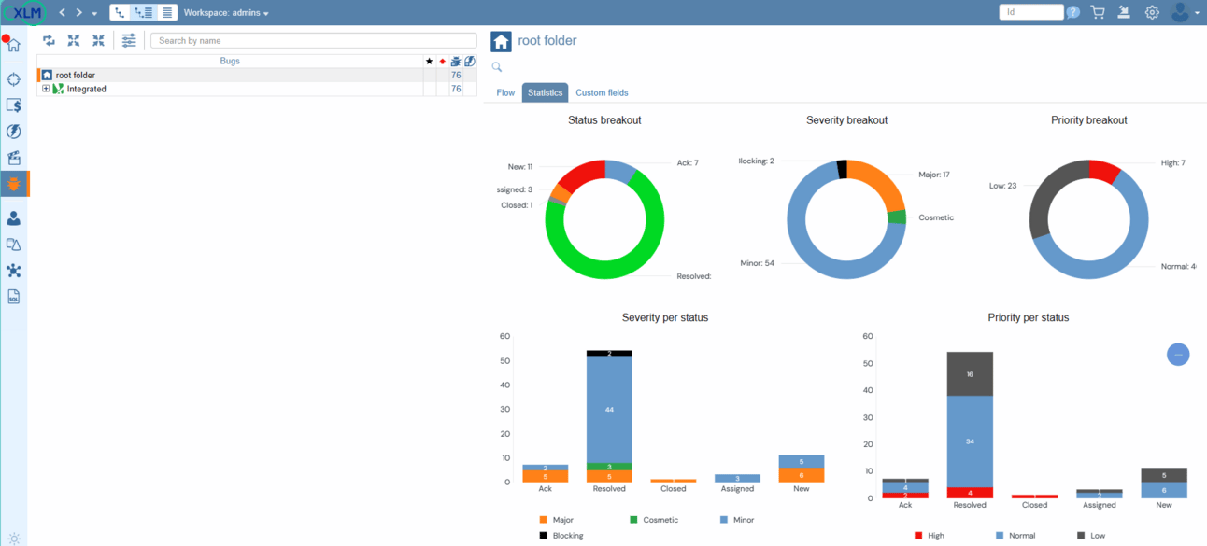
Task: Click the 76 count in Integrated row
Action: (456, 89)
